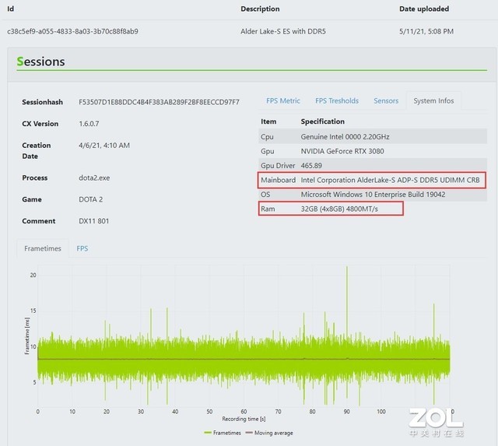This screenshot has height=446, width=498.
Task: Switch chart view to FPS tab
Action: [82, 248]
